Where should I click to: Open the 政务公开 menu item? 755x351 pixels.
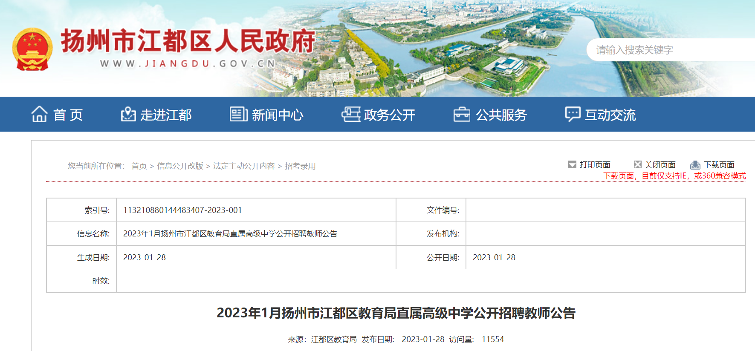pyautogui.click(x=390, y=115)
